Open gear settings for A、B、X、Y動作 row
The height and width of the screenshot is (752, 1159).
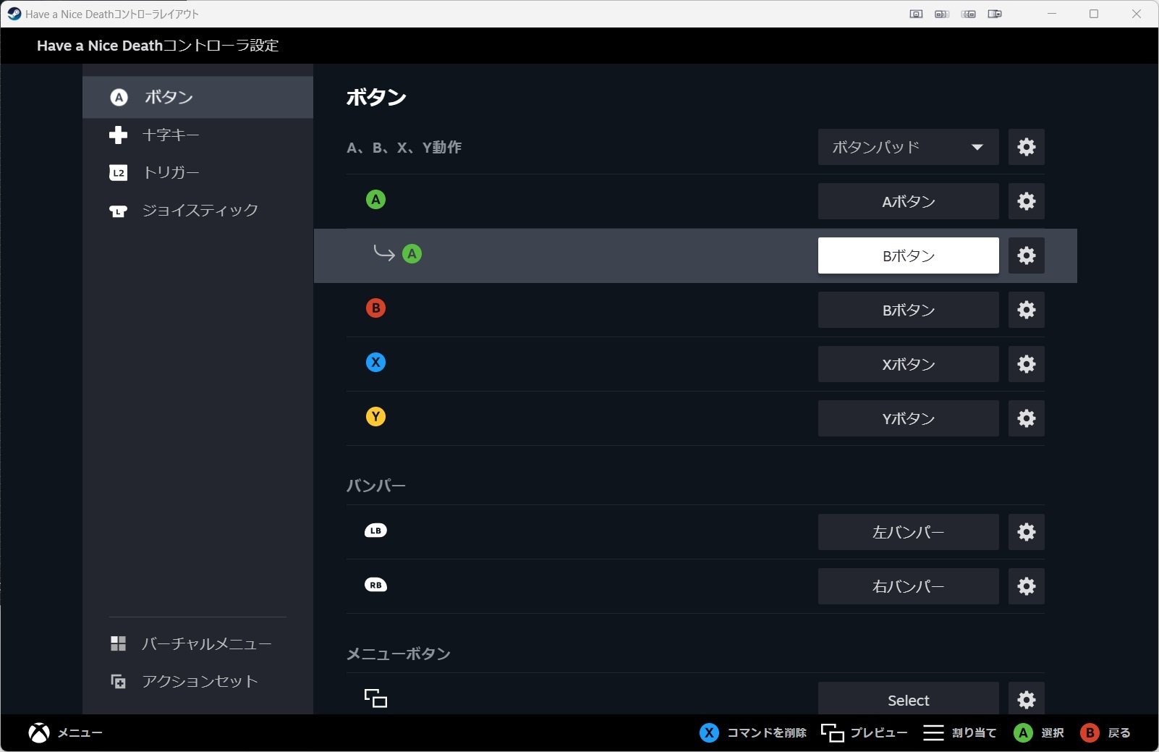[x=1026, y=147]
